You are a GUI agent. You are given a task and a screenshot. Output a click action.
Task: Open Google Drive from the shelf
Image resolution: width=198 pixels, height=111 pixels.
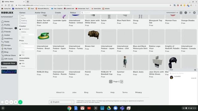[109, 108]
